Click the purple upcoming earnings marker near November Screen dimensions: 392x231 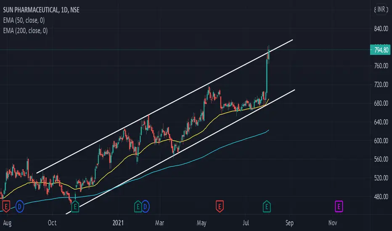click(339, 207)
